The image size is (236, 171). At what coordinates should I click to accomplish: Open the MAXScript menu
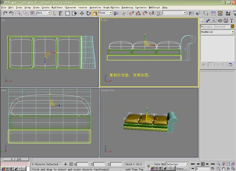(154, 7)
